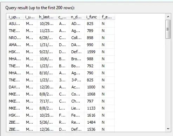This screenshot has height=136, width=173.
Task: Click the scrollbar down arrow in the results grid
Action: pyautogui.click(x=168, y=129)
